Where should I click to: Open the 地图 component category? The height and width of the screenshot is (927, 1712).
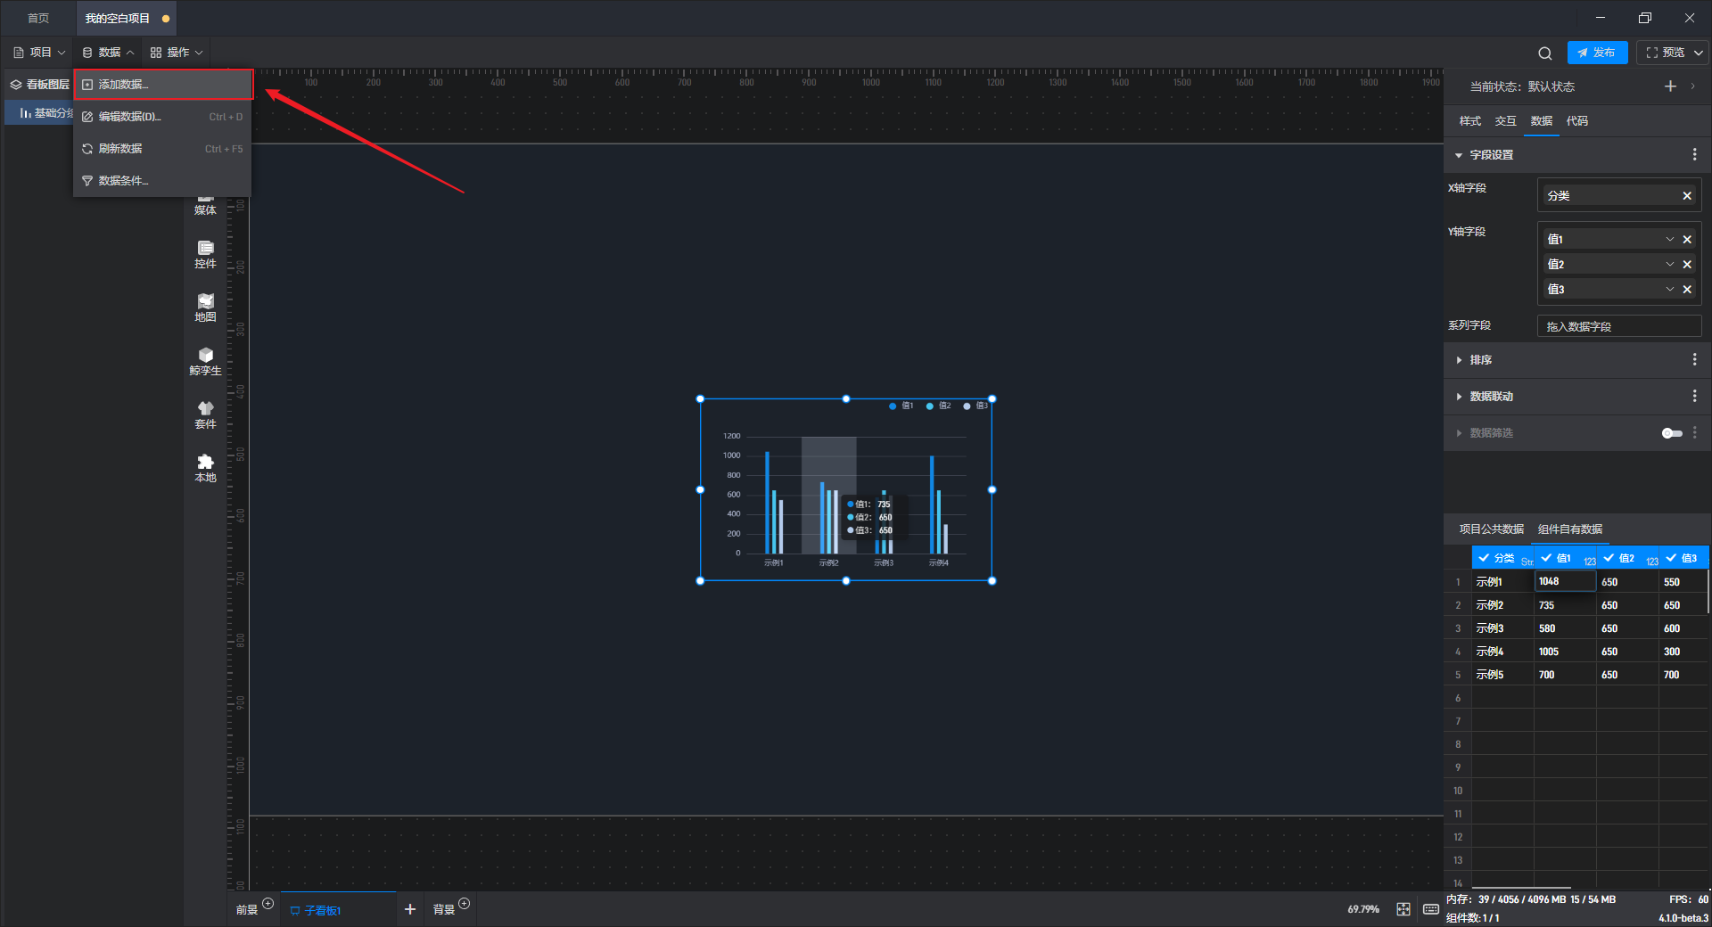coord(206,308)
